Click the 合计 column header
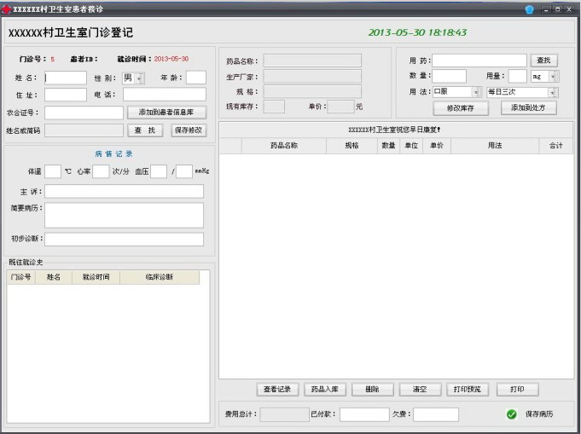The image size is (581, 434). click(x=555, y=146)
